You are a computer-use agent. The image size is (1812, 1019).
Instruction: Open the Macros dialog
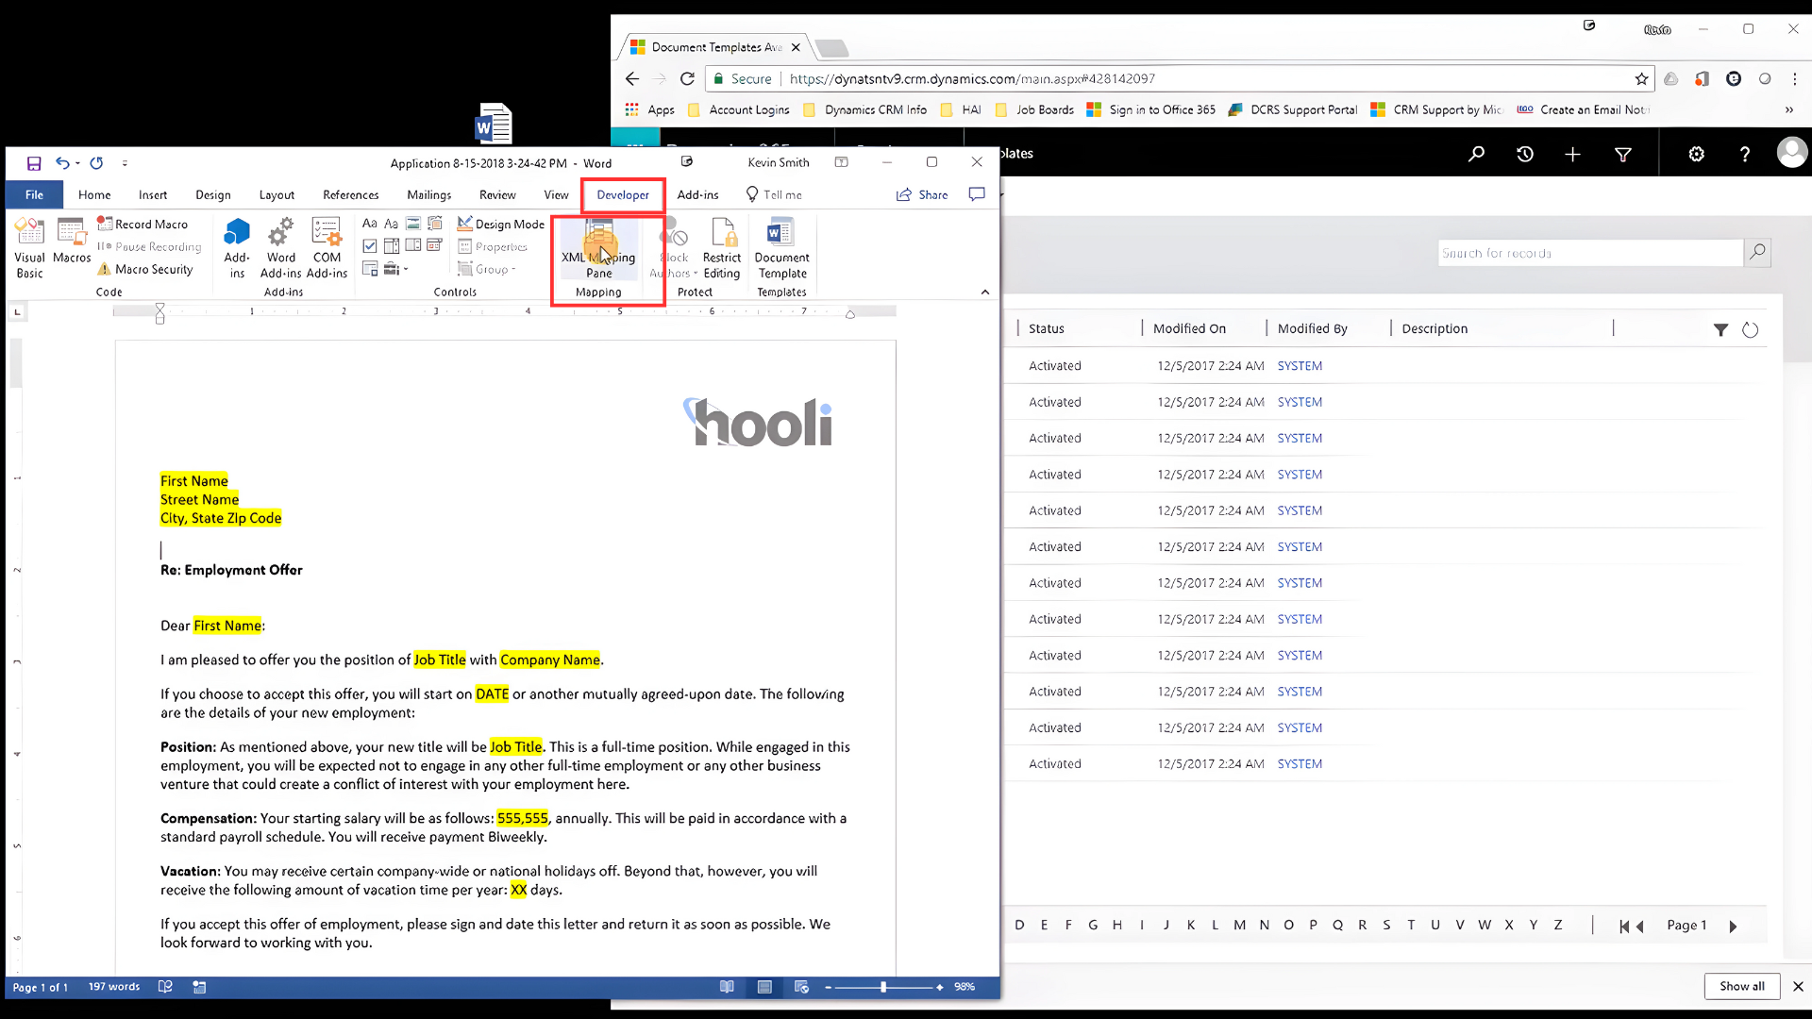pyautogui.click(x=72, y=242)
